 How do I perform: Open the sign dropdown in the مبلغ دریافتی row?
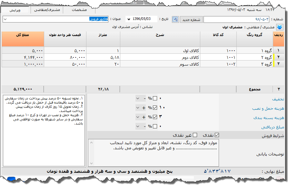[x=141, y=126]
